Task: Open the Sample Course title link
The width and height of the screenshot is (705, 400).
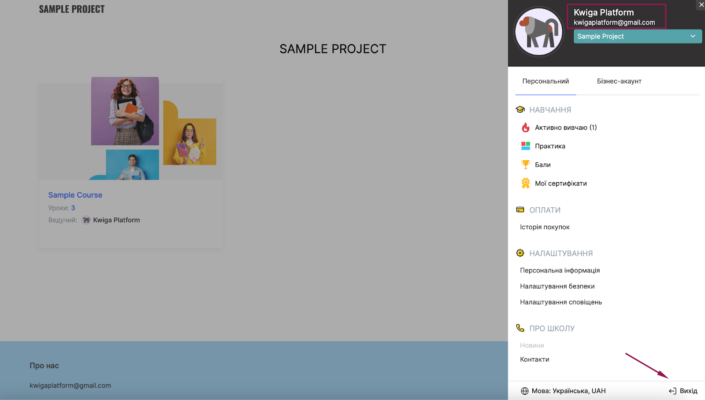Action: (75, 195)
